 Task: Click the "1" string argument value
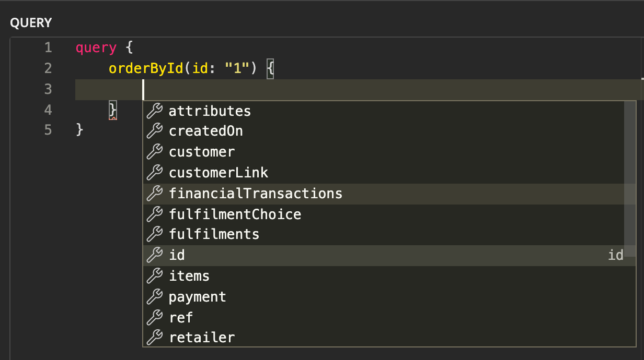(238, 68)
